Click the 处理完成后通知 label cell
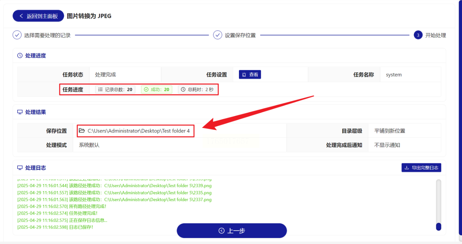Viewport: 462px width, 244px height. point(328,145)
